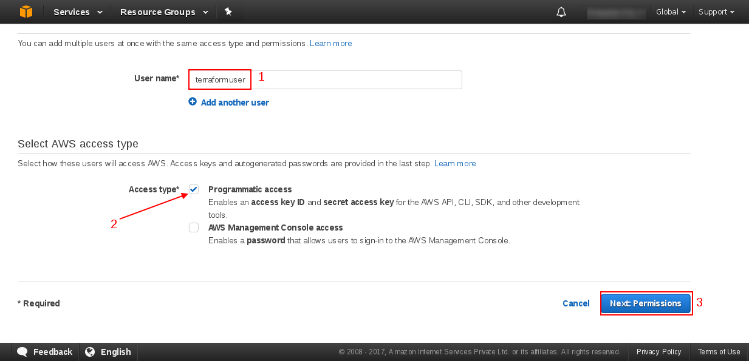Click the pin shortcuts icon

click(228, 12)
